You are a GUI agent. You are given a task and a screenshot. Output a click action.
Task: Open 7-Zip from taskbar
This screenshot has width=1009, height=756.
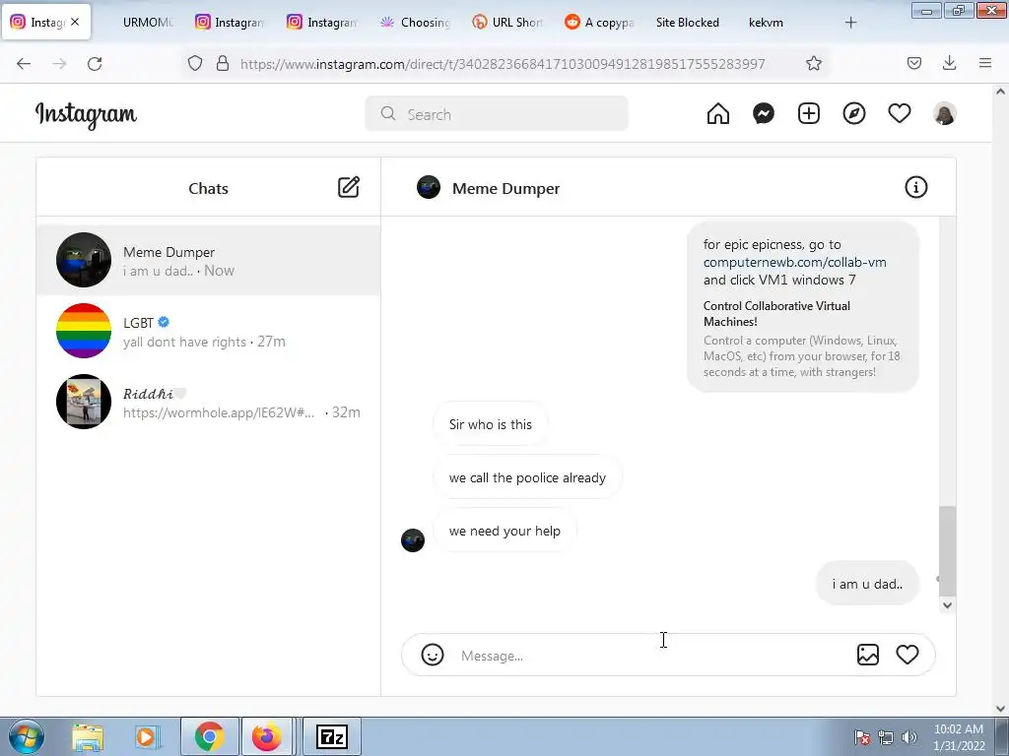tap(332, 736)
